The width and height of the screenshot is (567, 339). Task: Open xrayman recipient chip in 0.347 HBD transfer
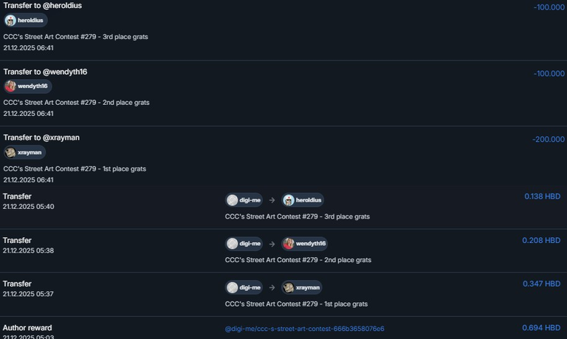point(302,287)
